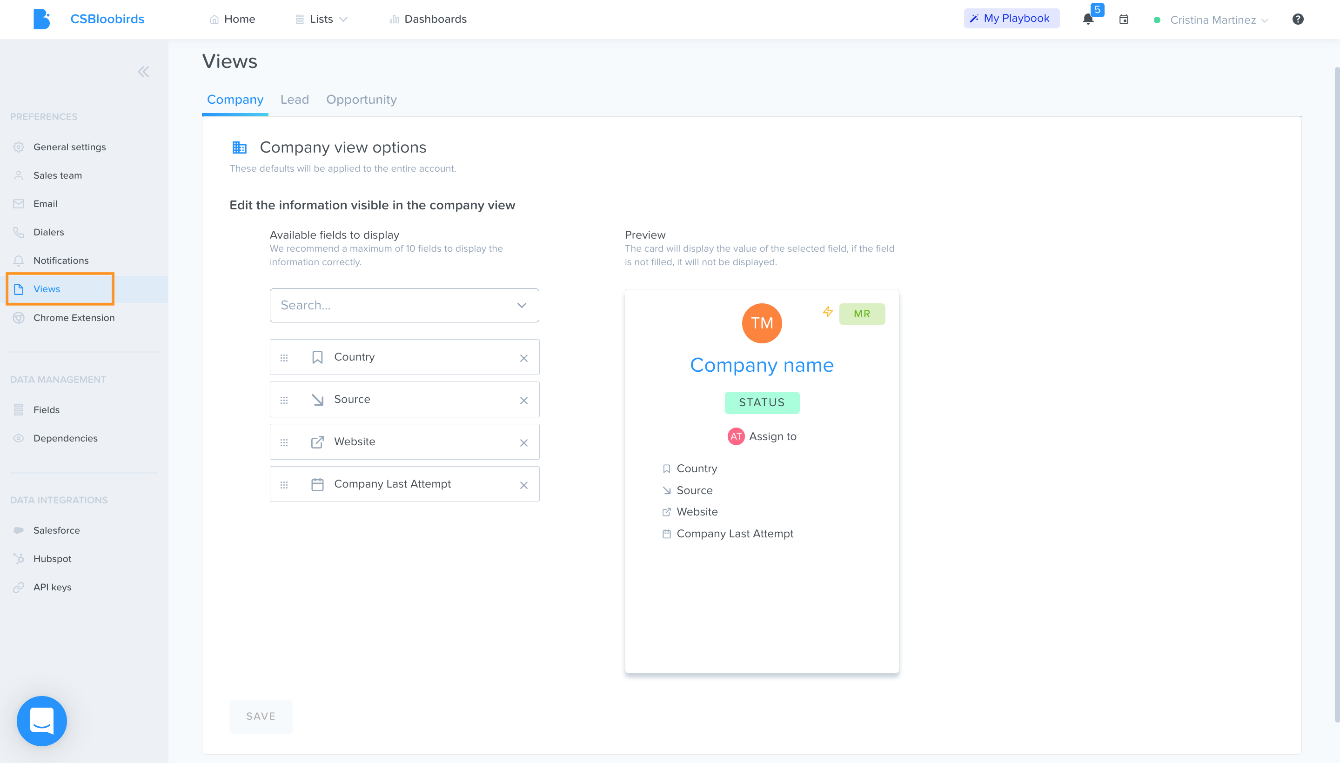This screenshot has height=763, width=1340.
Task: Expand the Lists dropdown
Action: 321,20
